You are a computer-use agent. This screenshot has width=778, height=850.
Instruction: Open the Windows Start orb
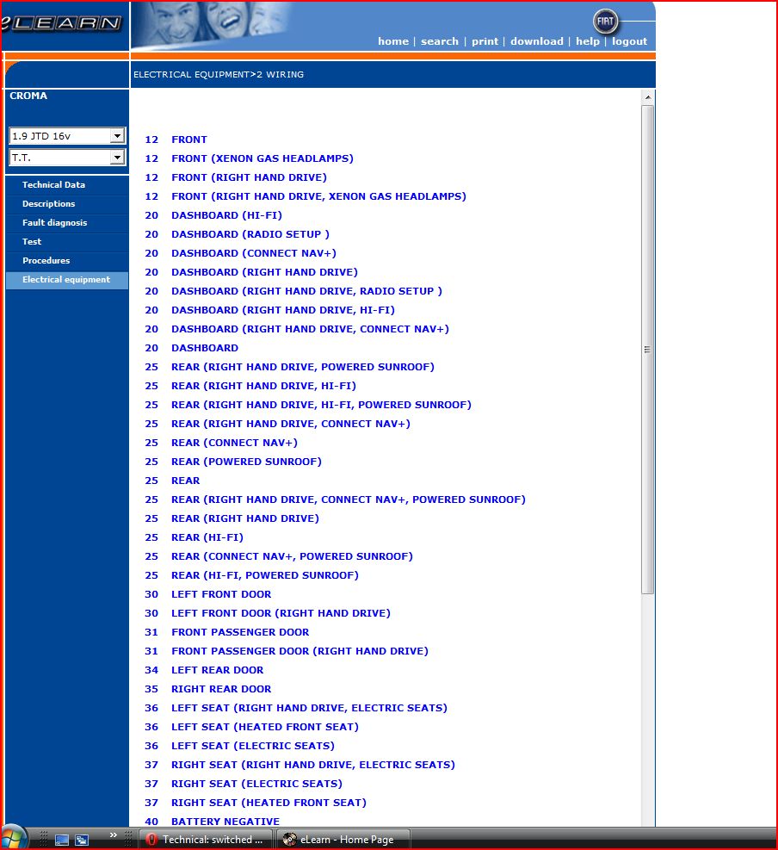pyautogui.click(x=13, y=838)
